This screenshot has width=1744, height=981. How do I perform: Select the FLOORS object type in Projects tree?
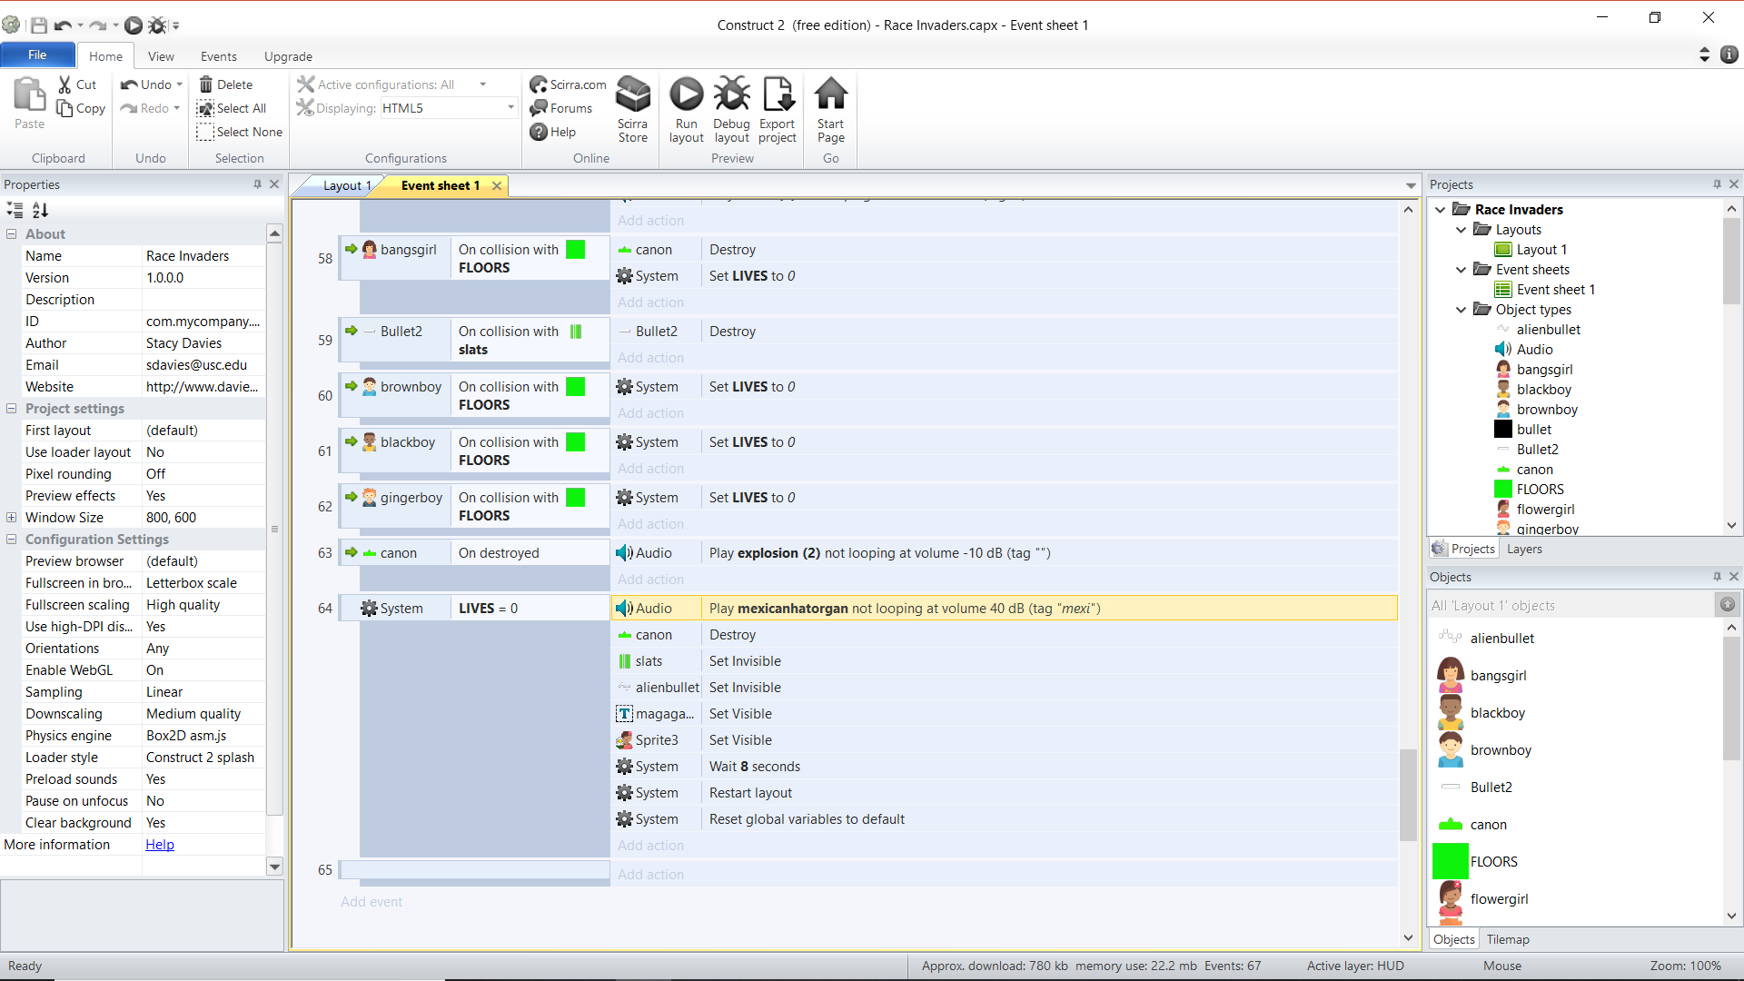point(1530,490)
